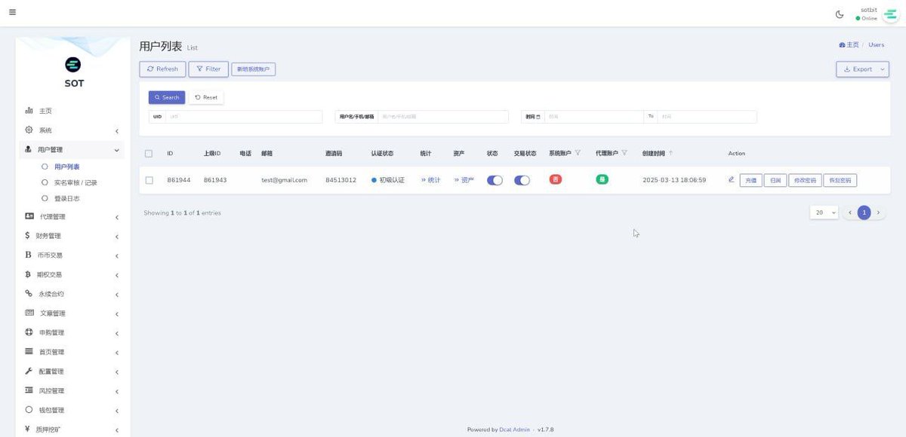Viewport: 906px width, 437px height.
Task: Expand 财务管理 via its chevron
Action: (x=117, y=237)
